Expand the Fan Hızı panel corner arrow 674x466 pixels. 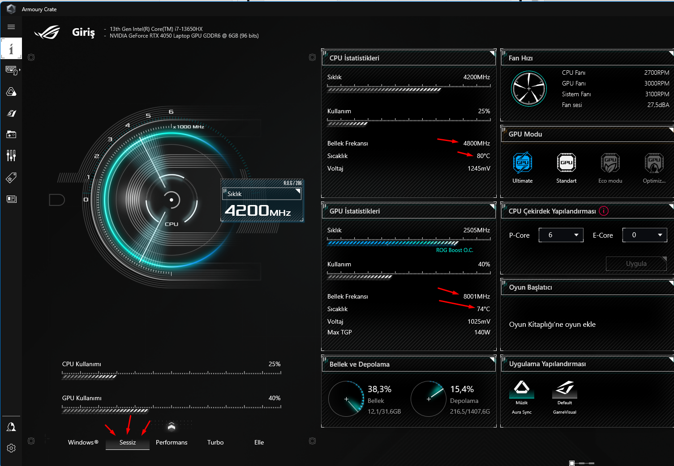point(671,53)
